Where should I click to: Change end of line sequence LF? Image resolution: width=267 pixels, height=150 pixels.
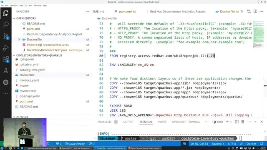(x=241, y=144)
